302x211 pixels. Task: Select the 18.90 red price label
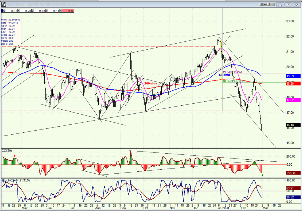click(x=293, y=84)
